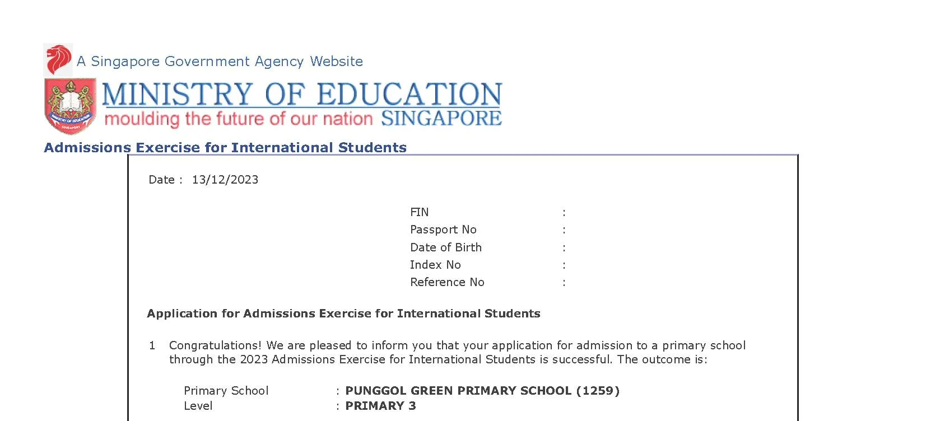
Task: Click the Date of Birth field label
Action: (x=446, y=247)
